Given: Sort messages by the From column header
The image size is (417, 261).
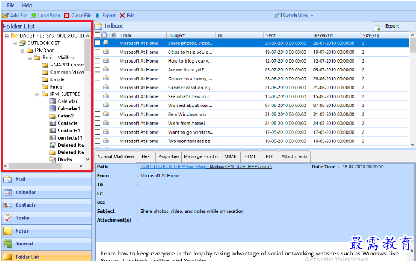Looking at the screenshot, I should click(x=142, y=35).
